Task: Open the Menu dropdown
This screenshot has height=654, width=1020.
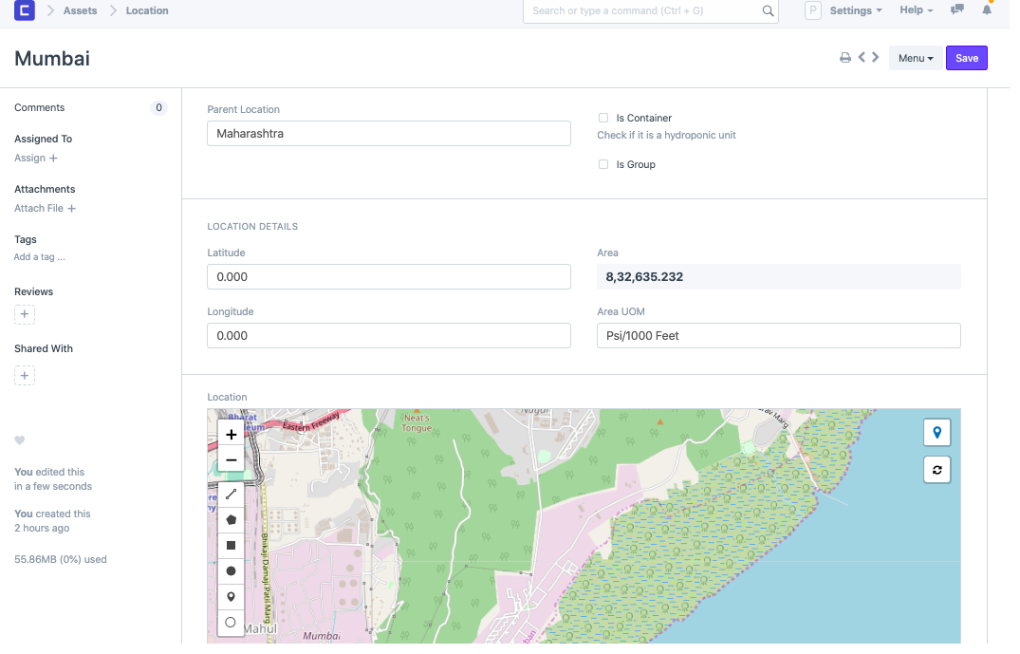Action: [x=916, y=58]
